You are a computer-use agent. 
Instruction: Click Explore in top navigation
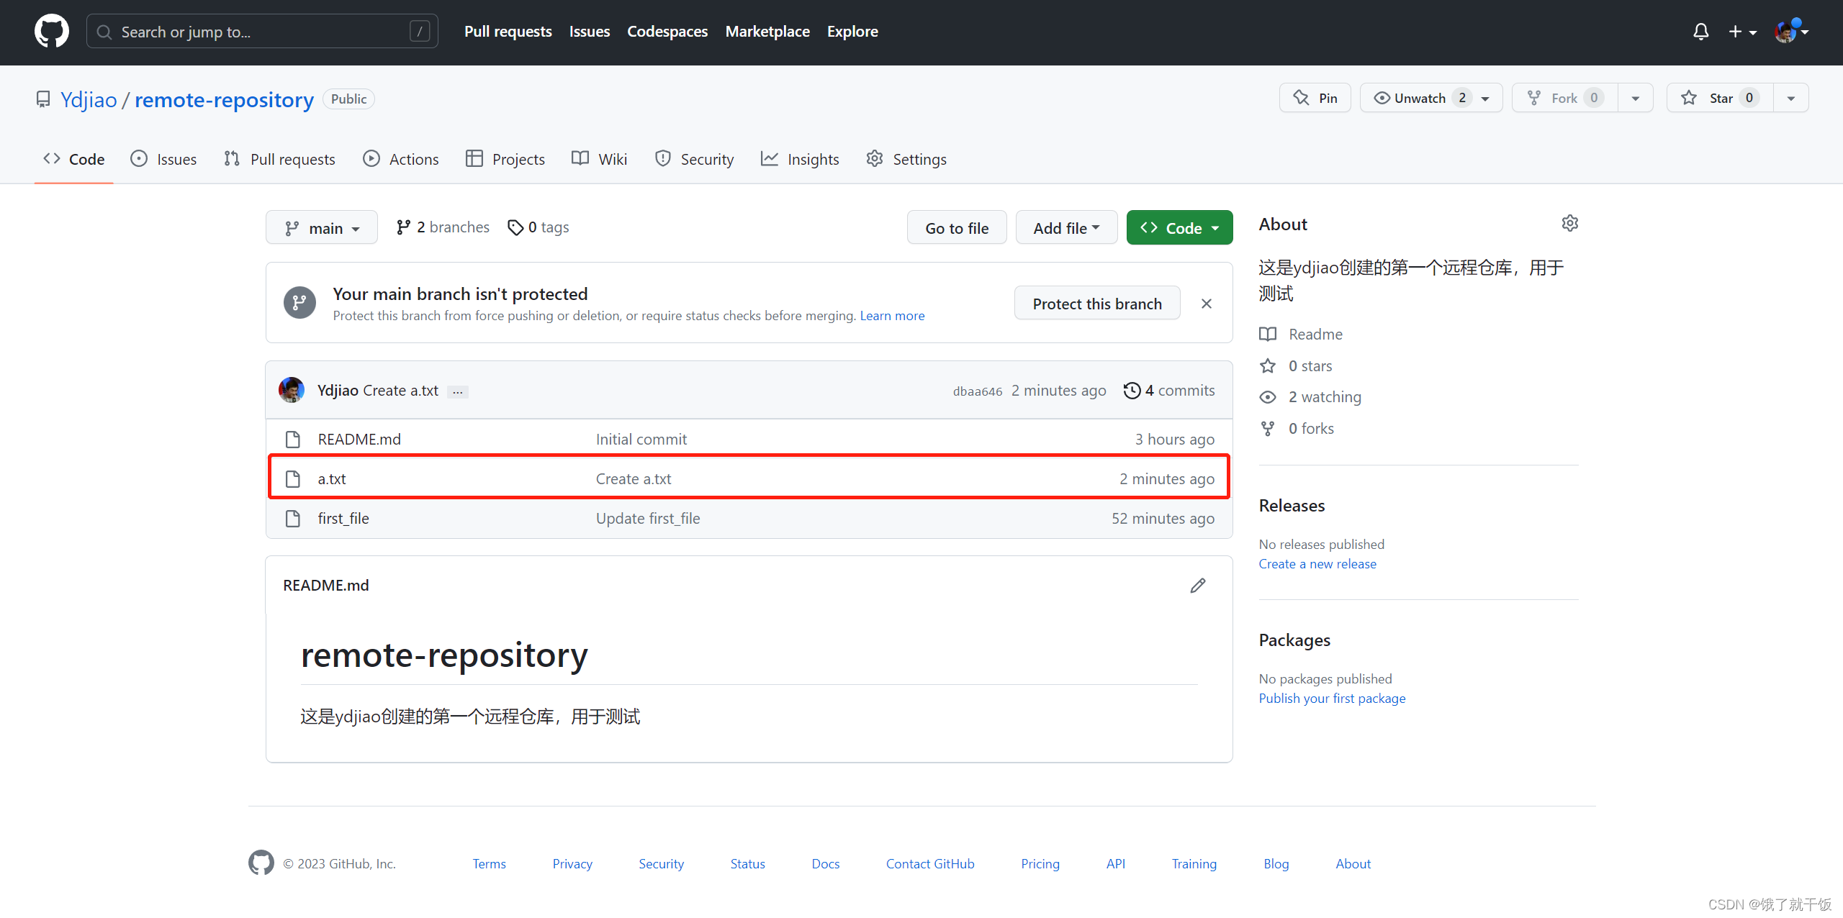(x=852, y=32)
